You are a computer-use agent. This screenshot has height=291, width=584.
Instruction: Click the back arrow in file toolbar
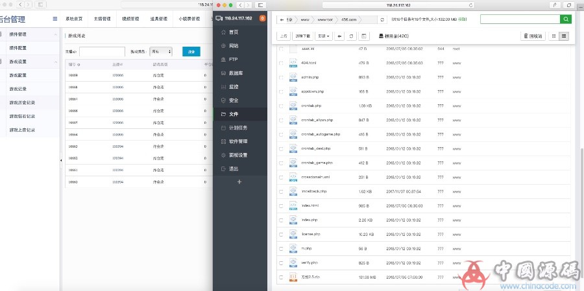339,36
